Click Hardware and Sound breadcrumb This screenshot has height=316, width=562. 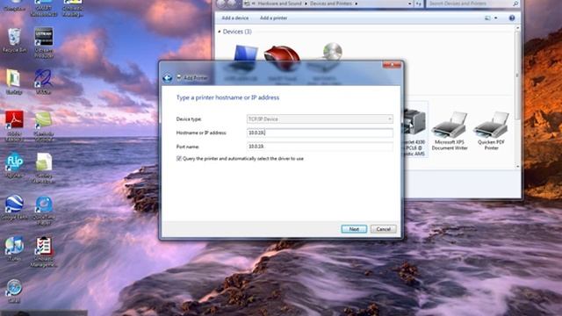coord(279,4)
